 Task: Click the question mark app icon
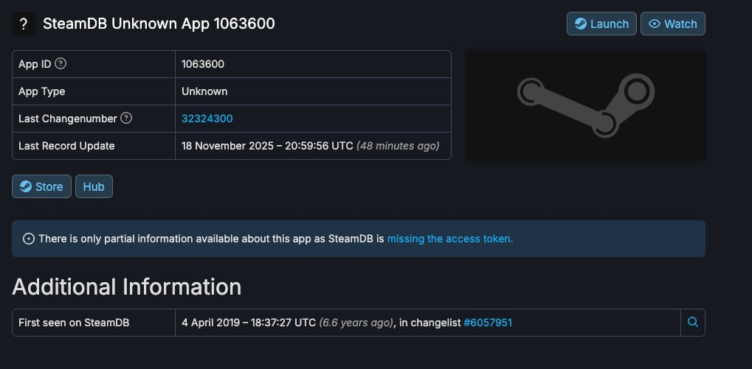click(24, 24)
